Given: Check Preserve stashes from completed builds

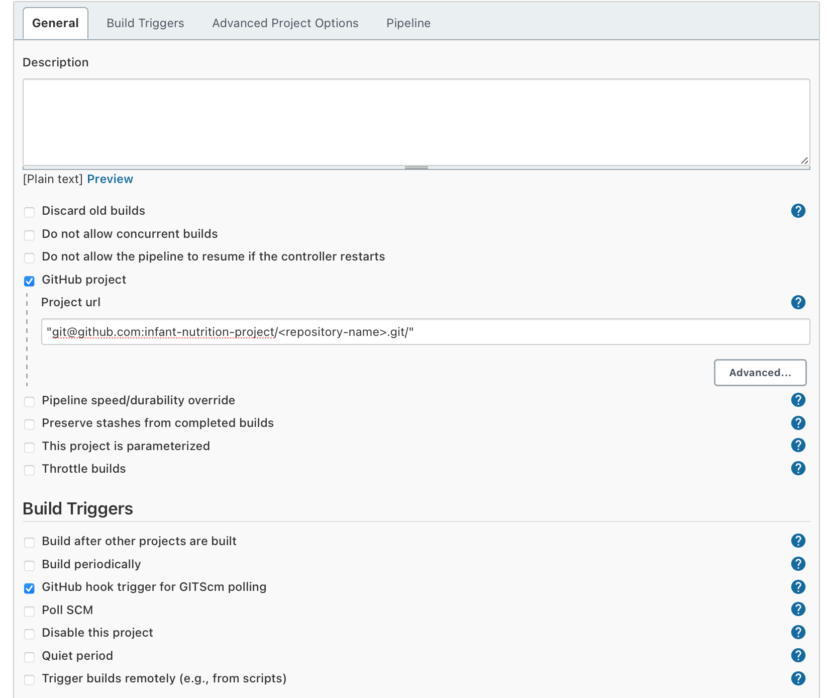Looking at the screenshot, I should tap(30, 424).
